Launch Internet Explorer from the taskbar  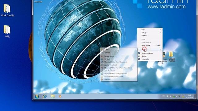pos(45,97)
